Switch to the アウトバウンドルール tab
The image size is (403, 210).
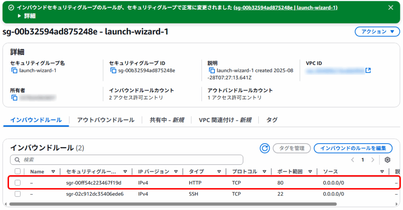105,120
